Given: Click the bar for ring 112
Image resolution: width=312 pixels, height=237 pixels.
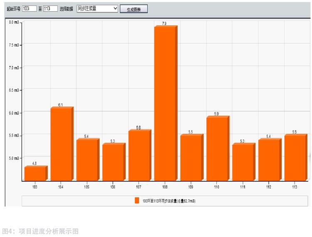Looking at the screenshot, I should (268, 160).
